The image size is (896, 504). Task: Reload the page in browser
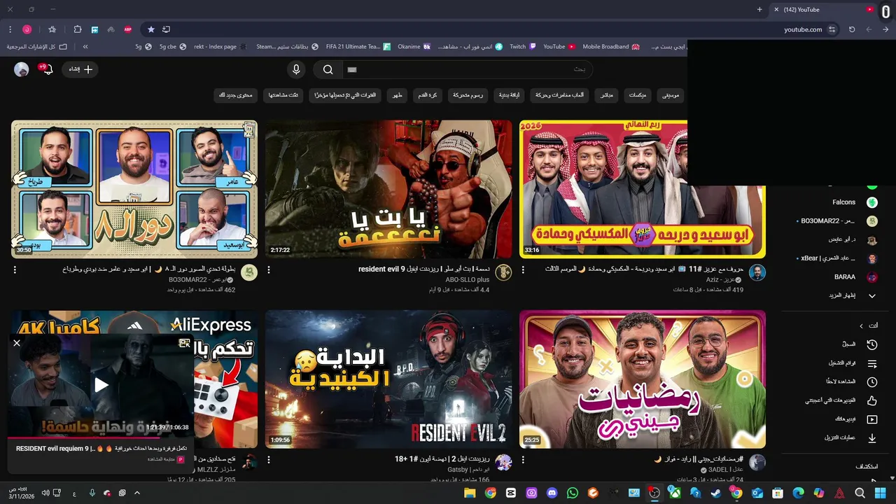(x=852, y=29)
